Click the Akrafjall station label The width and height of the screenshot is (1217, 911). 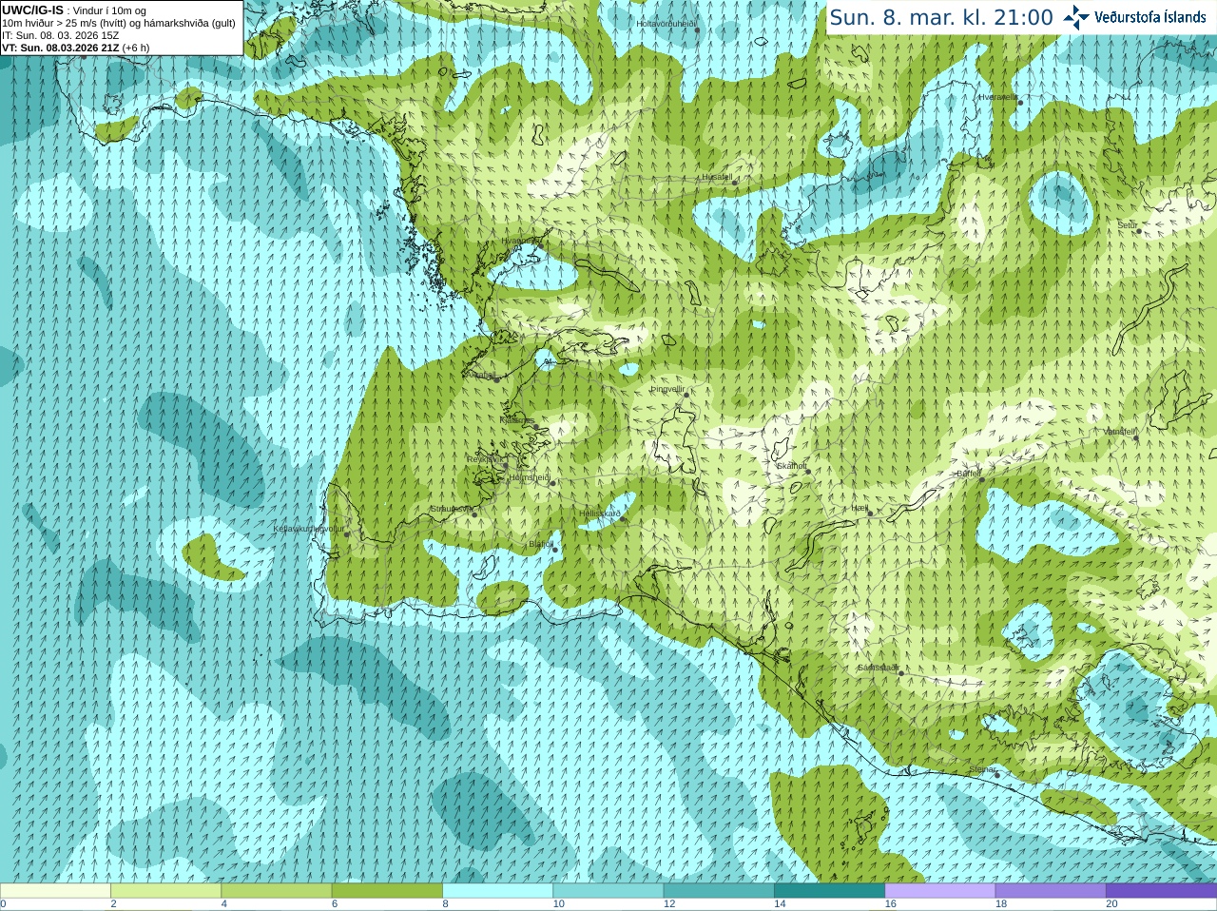(x=483, y=375)
